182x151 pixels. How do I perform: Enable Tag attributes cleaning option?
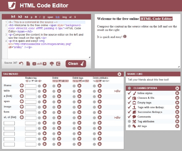click(129, 121)
